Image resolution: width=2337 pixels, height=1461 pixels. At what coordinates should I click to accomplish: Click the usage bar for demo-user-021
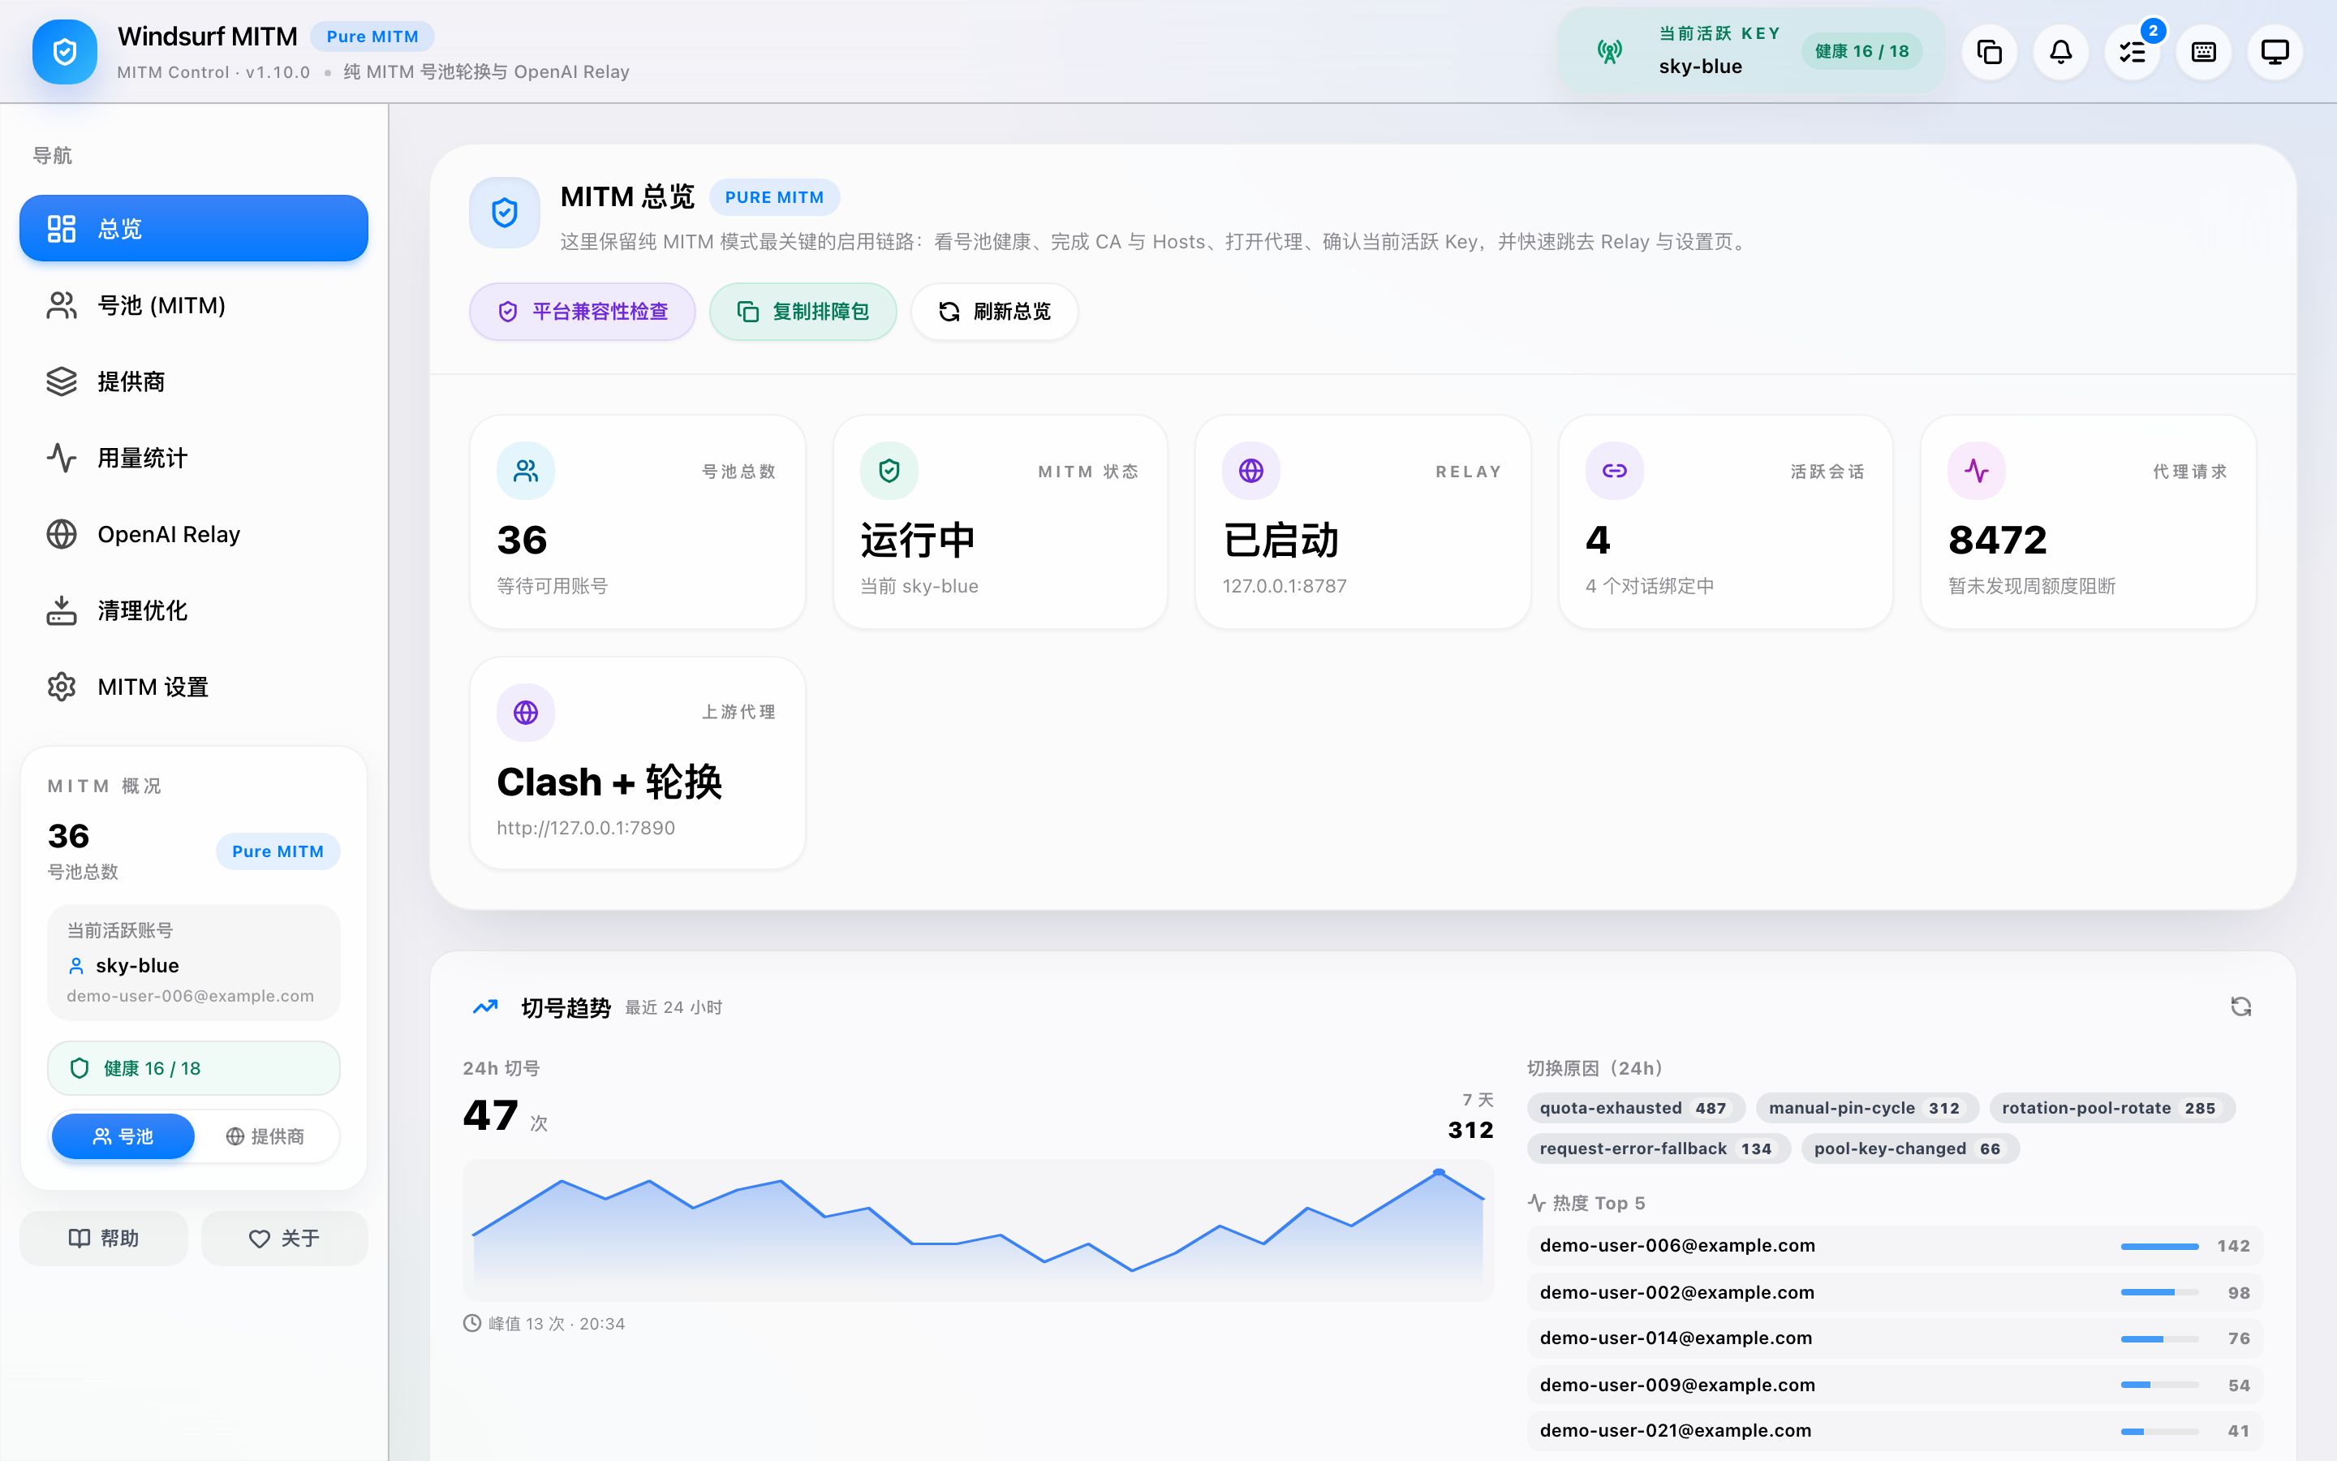[2159, 1431]
